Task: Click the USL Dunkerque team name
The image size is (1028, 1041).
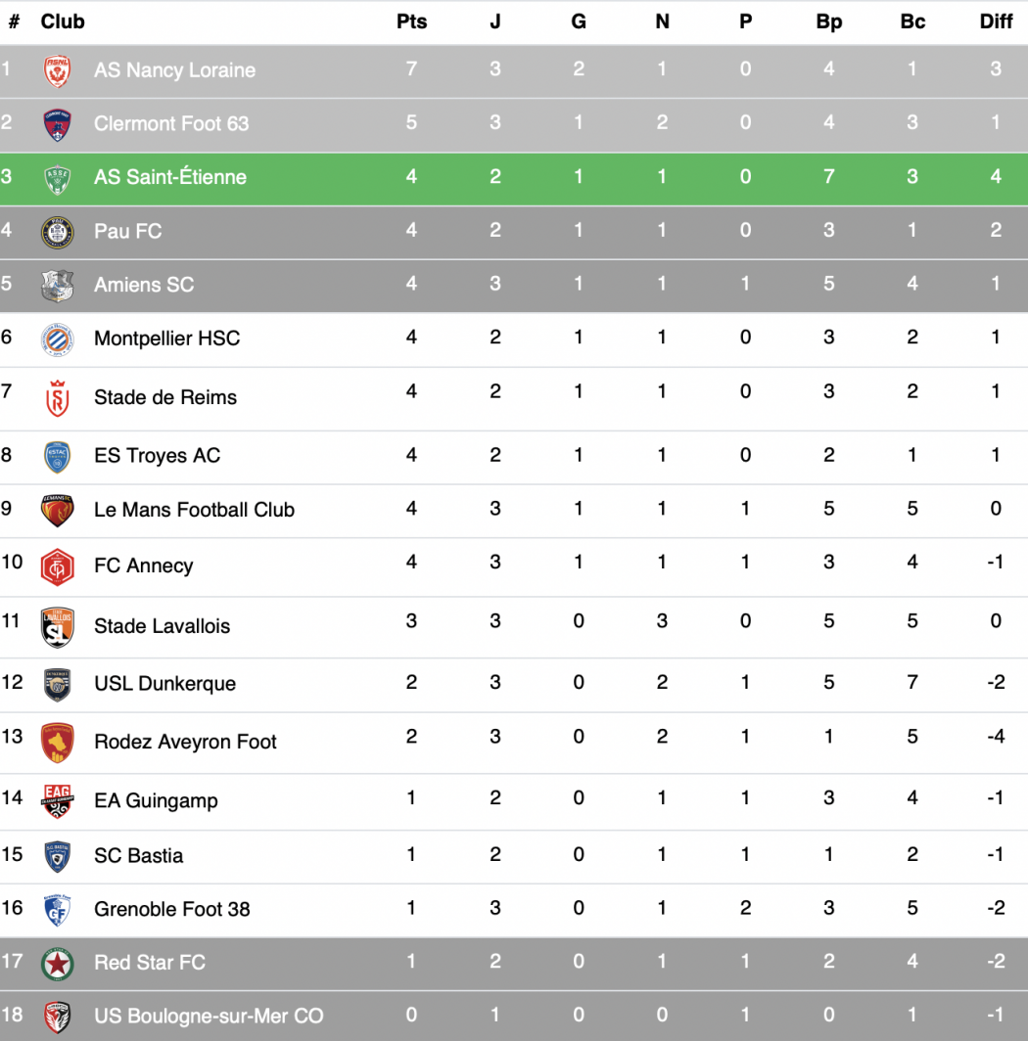Action: click(164, 684)
